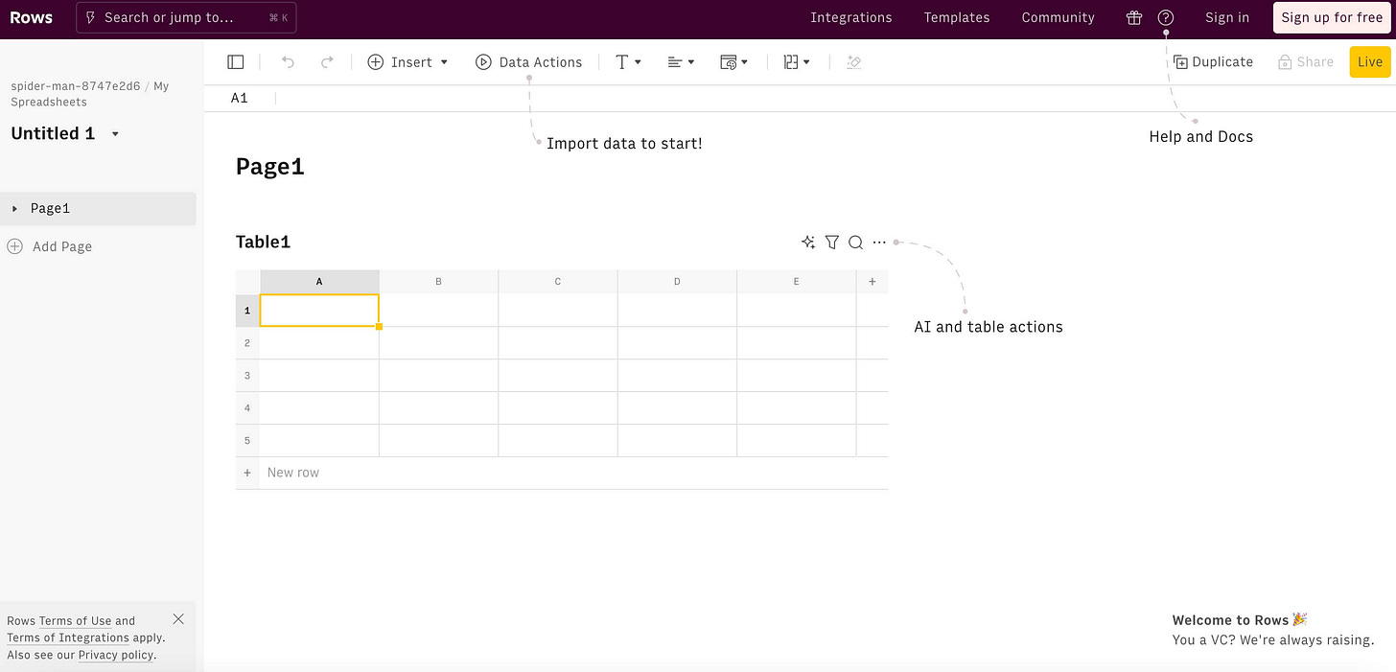
Task: Click the Duplicate button
Action: tap(1214, 62)
